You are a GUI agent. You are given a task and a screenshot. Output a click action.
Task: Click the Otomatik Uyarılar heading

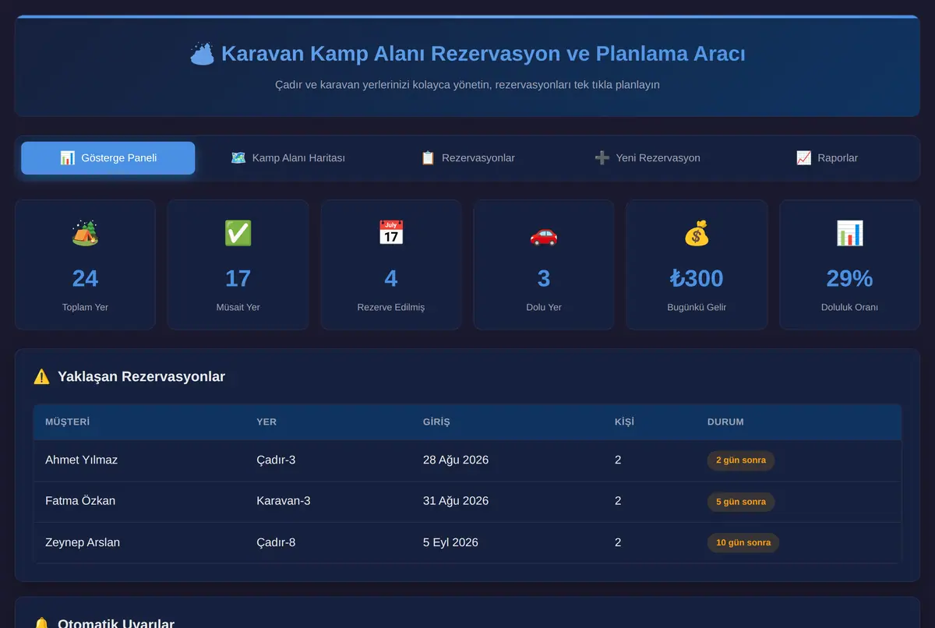point(116,624)
